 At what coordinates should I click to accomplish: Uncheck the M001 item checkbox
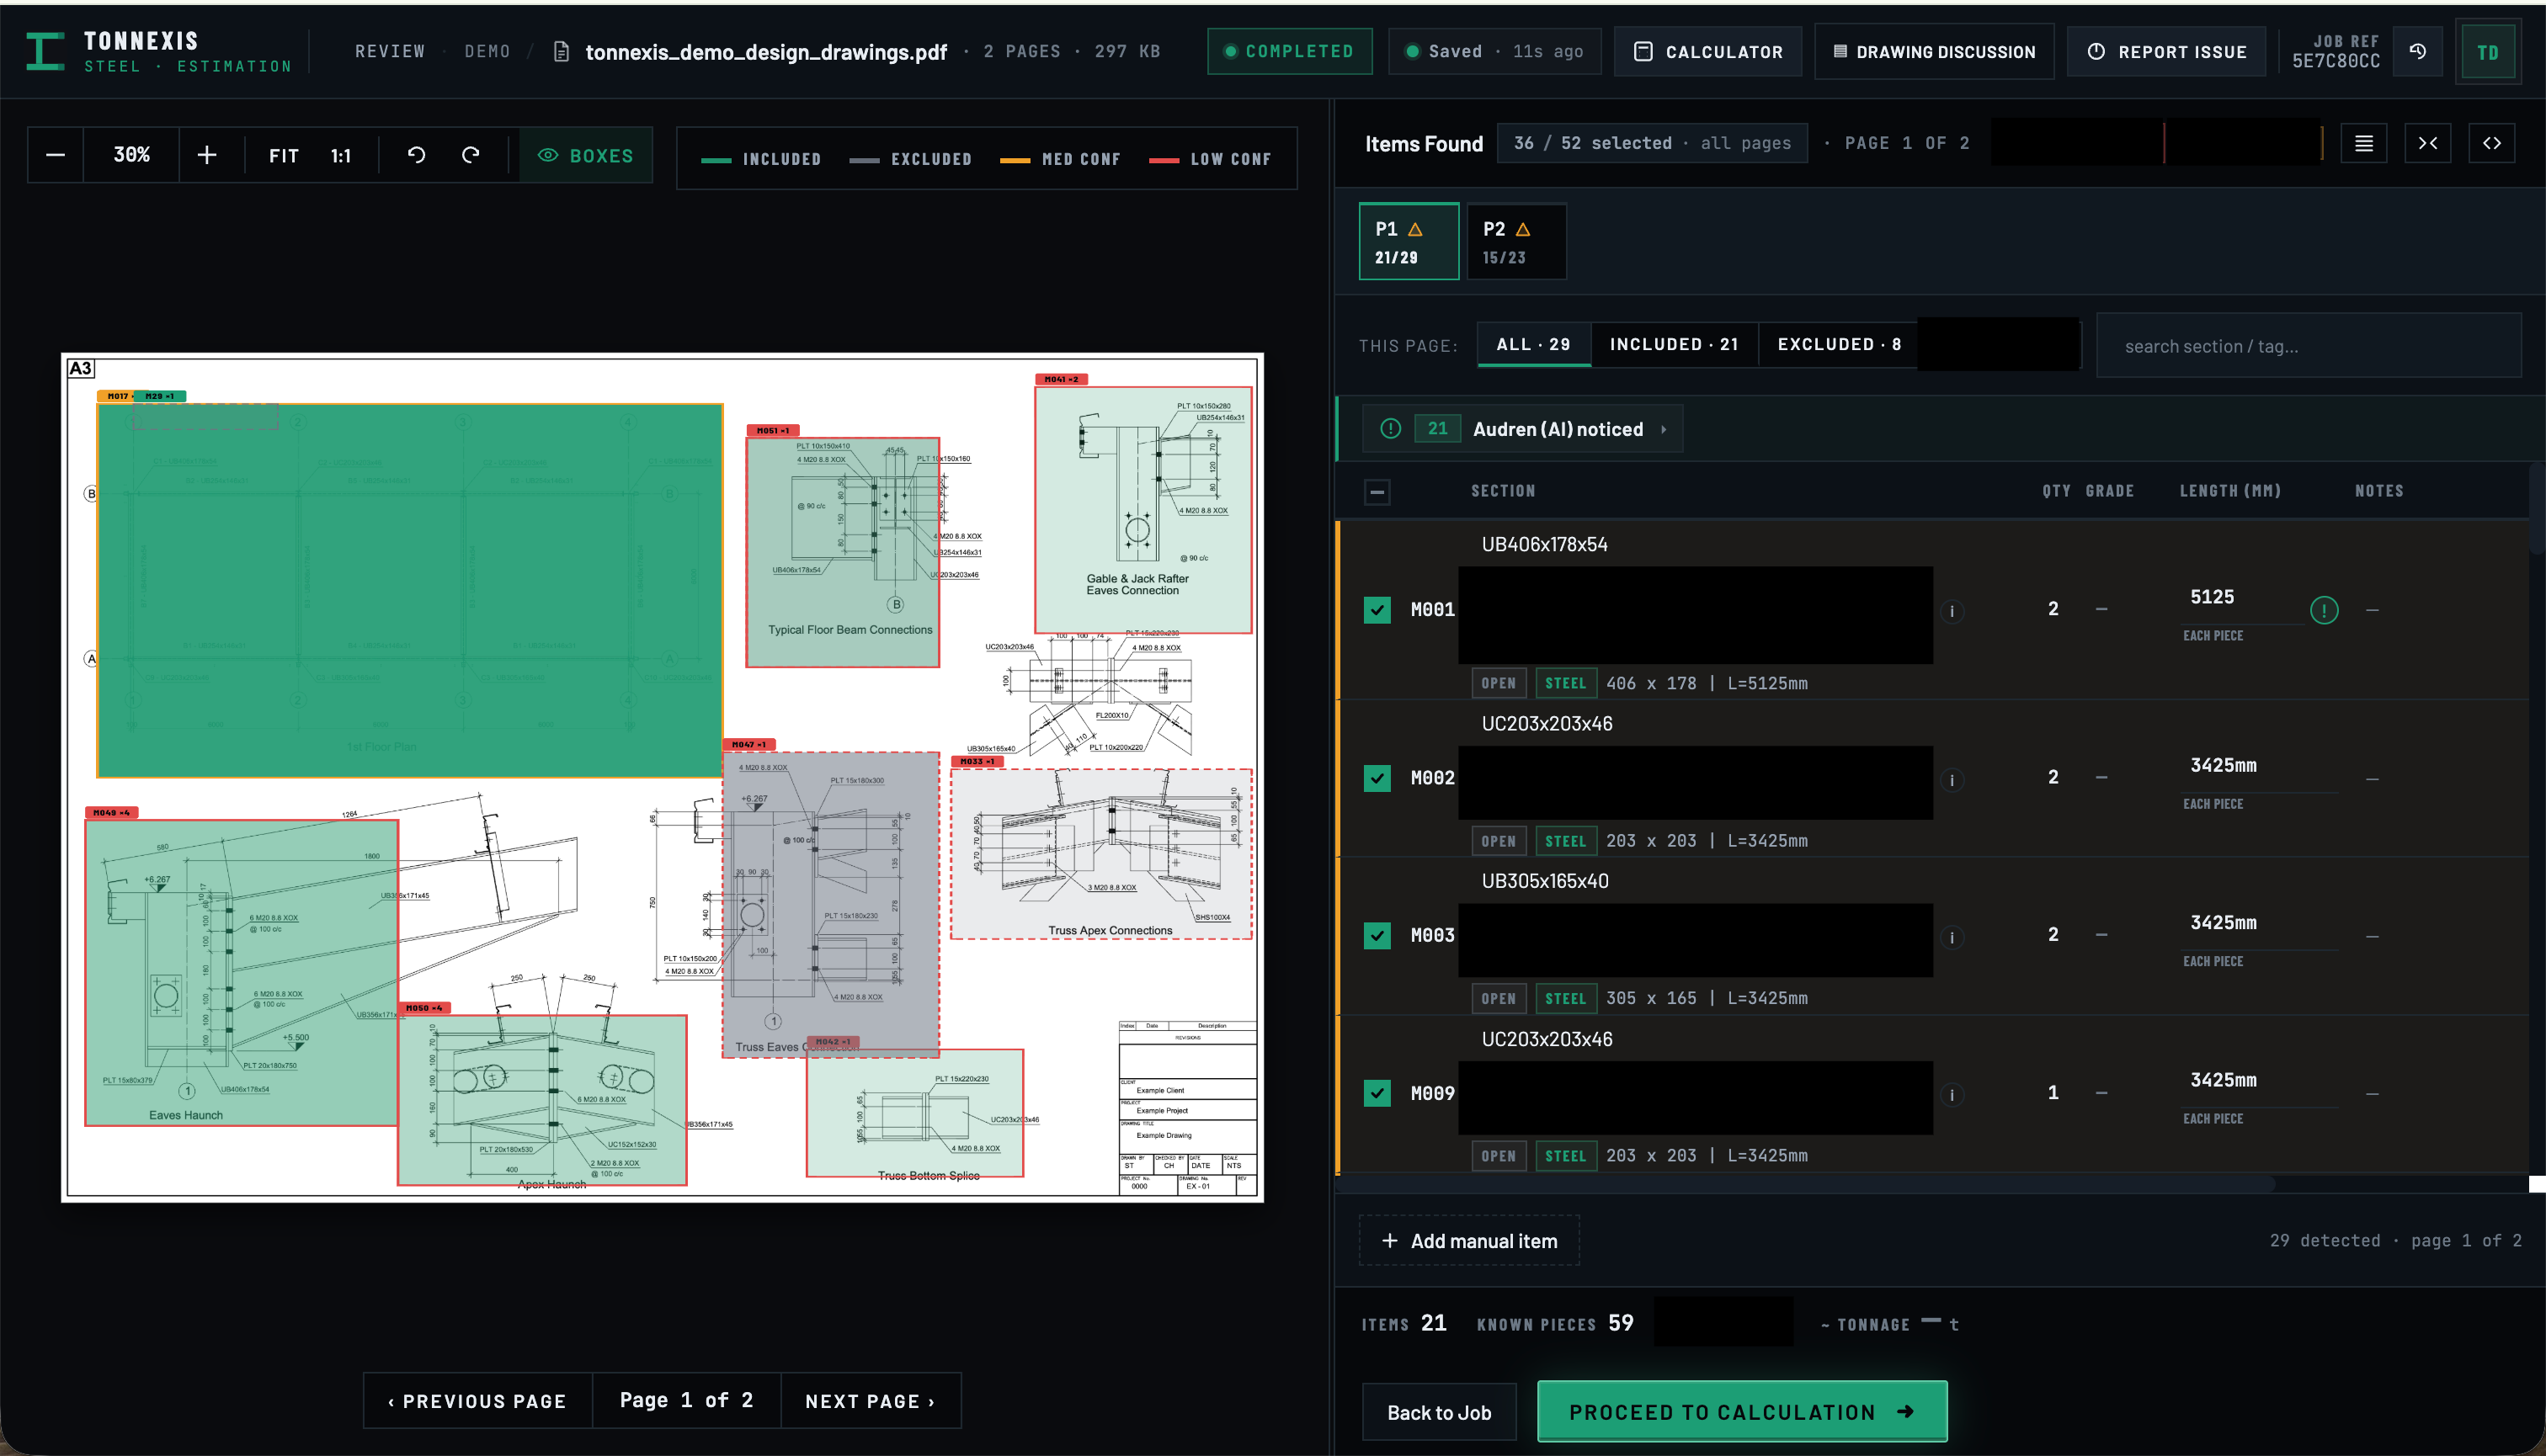click(x=1377, y=610)
